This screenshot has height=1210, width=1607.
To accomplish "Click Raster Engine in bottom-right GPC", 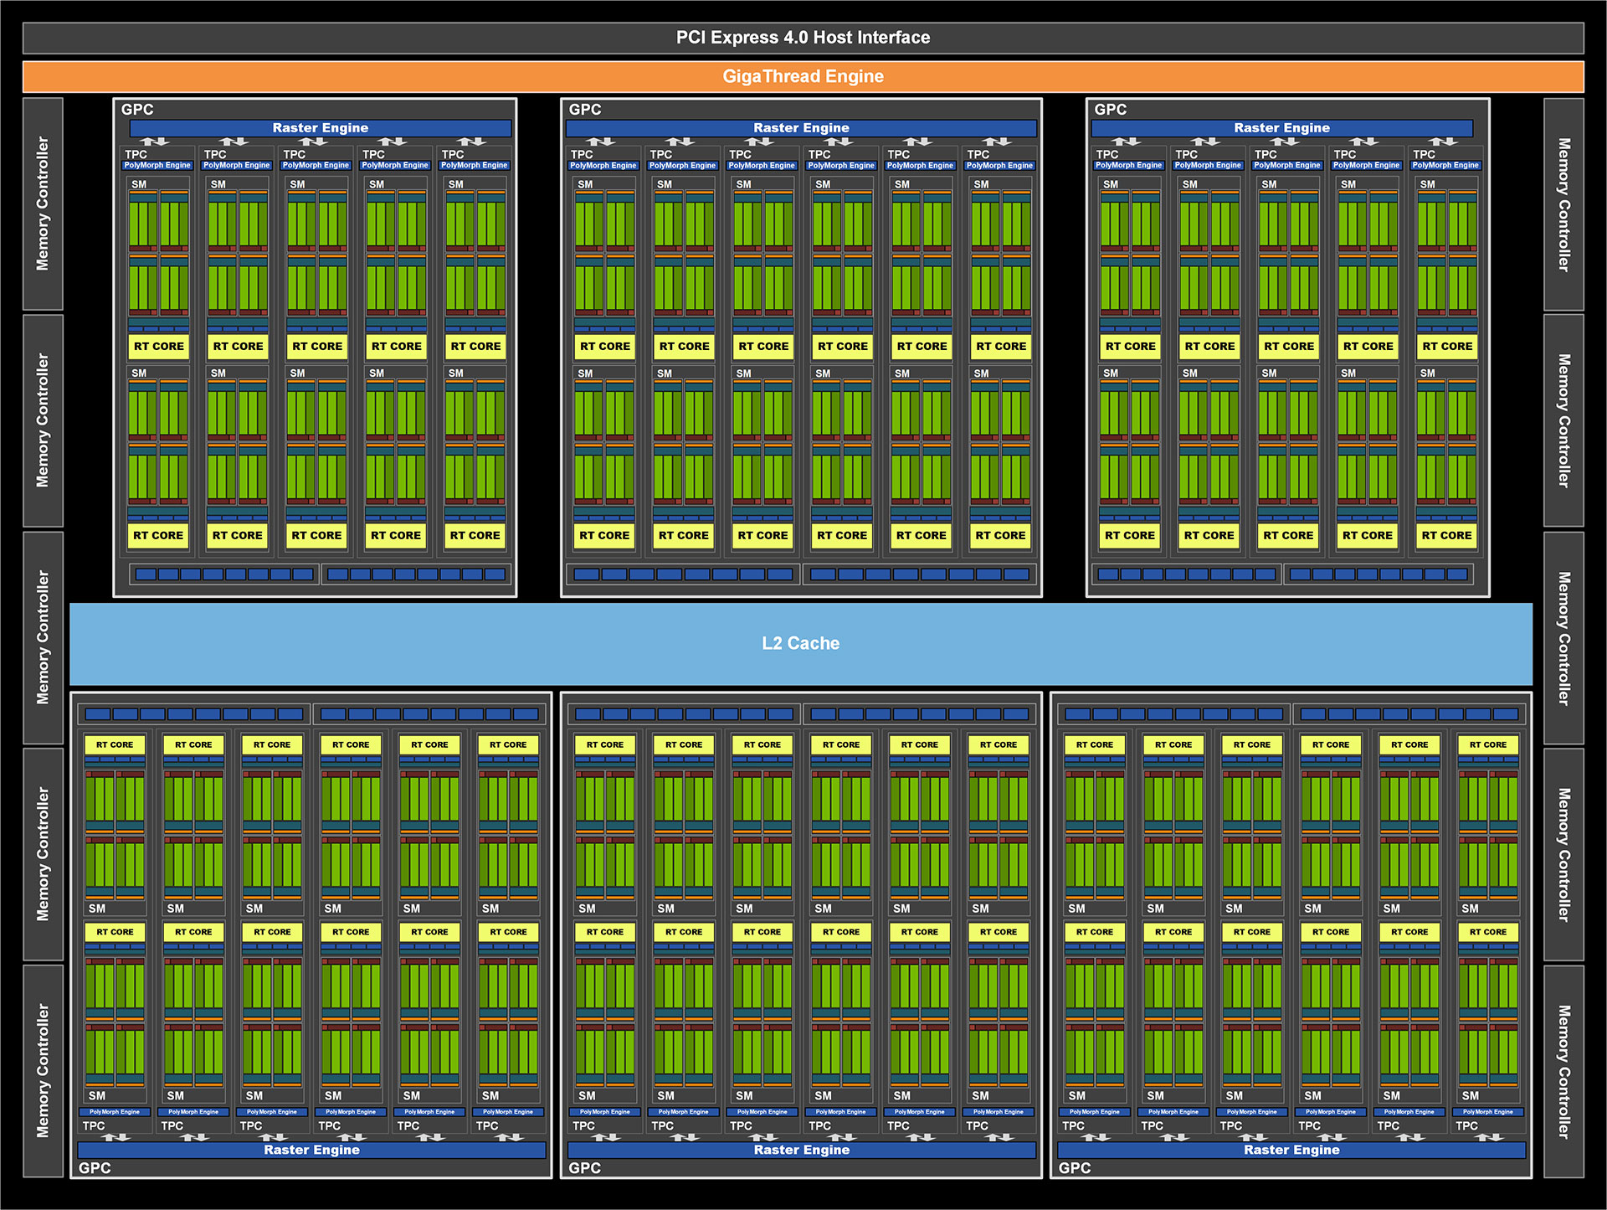I will [1291, 1150].
